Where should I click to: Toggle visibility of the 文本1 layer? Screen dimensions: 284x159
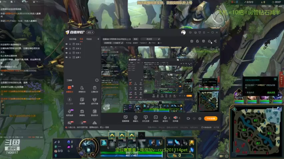(66, 53)
